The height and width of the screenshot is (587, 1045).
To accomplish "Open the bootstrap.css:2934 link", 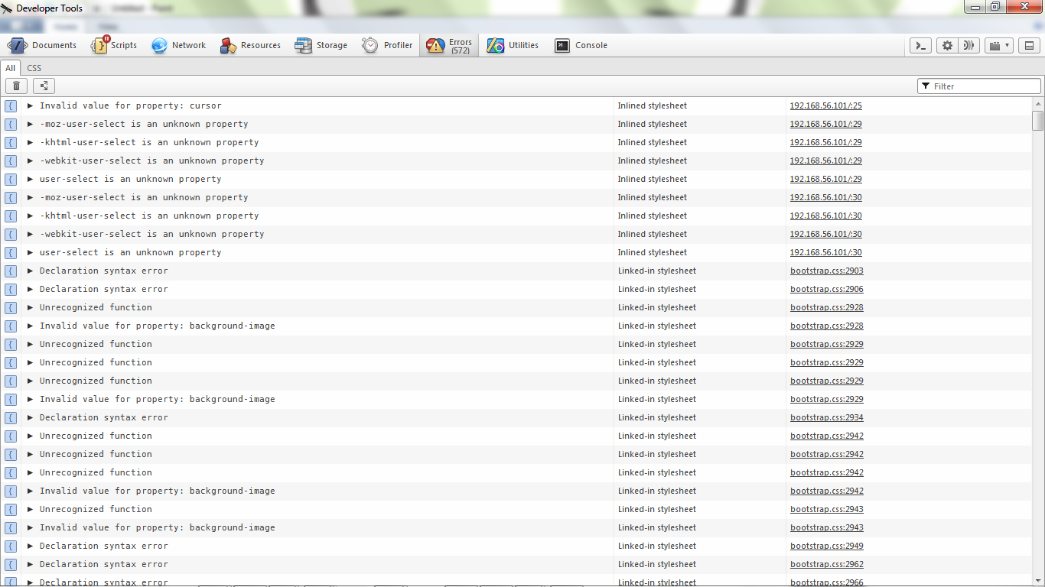I will click(x=827, y=417).
